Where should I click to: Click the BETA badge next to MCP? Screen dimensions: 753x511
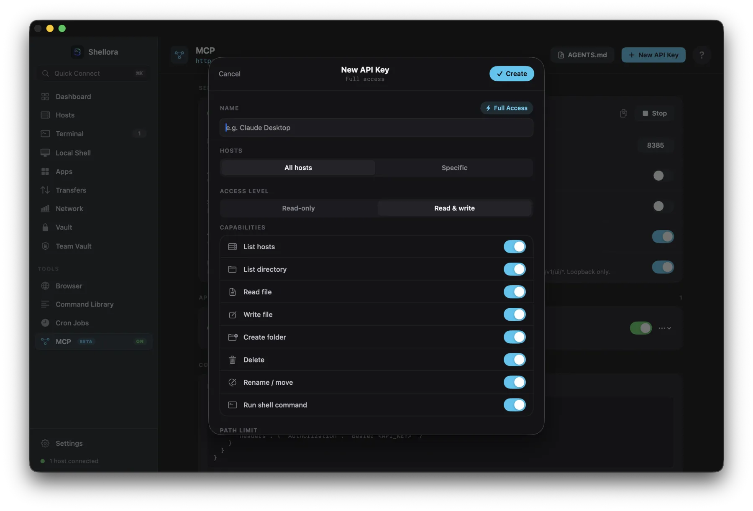(x=86, y=342)
